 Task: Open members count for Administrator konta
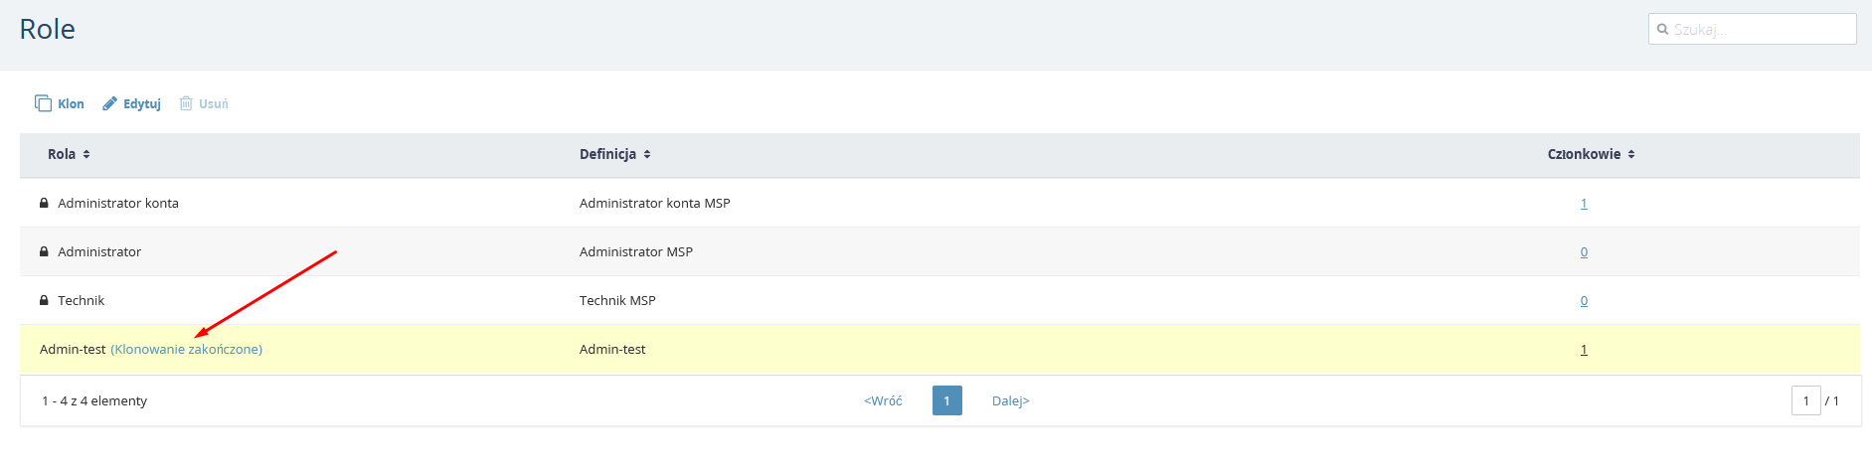[1584, 204]
